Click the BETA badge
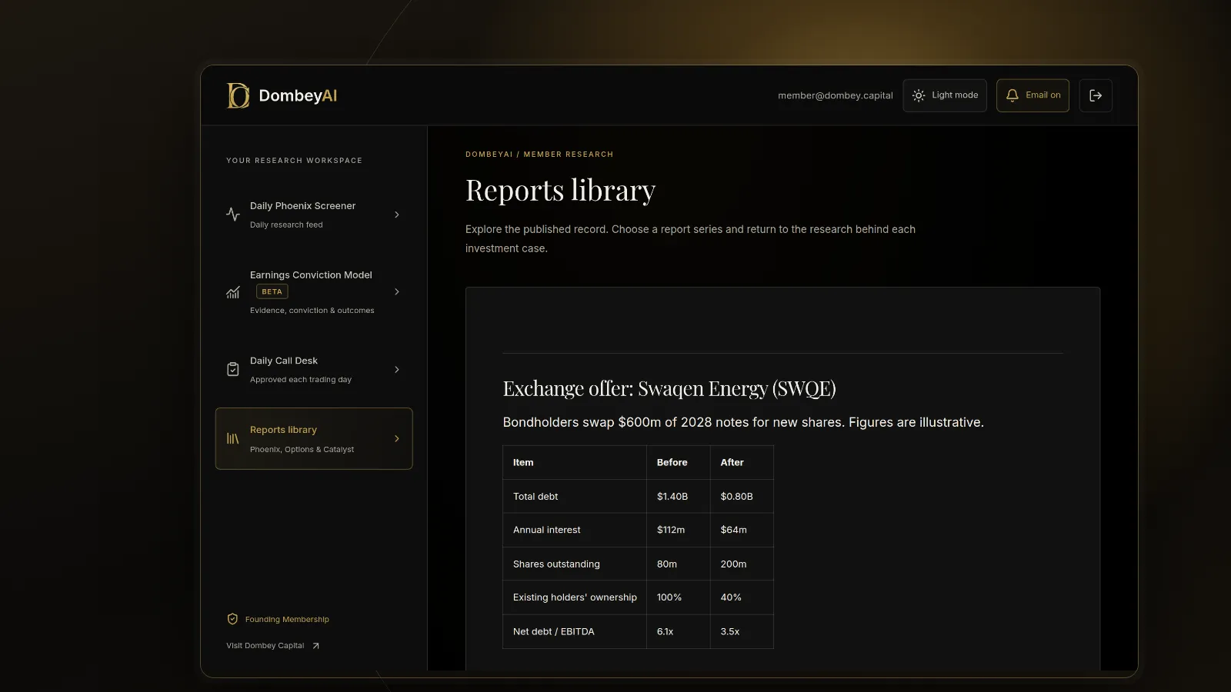Image resolution: width=1231 pixels, height=692 pixels. (272, 291)
